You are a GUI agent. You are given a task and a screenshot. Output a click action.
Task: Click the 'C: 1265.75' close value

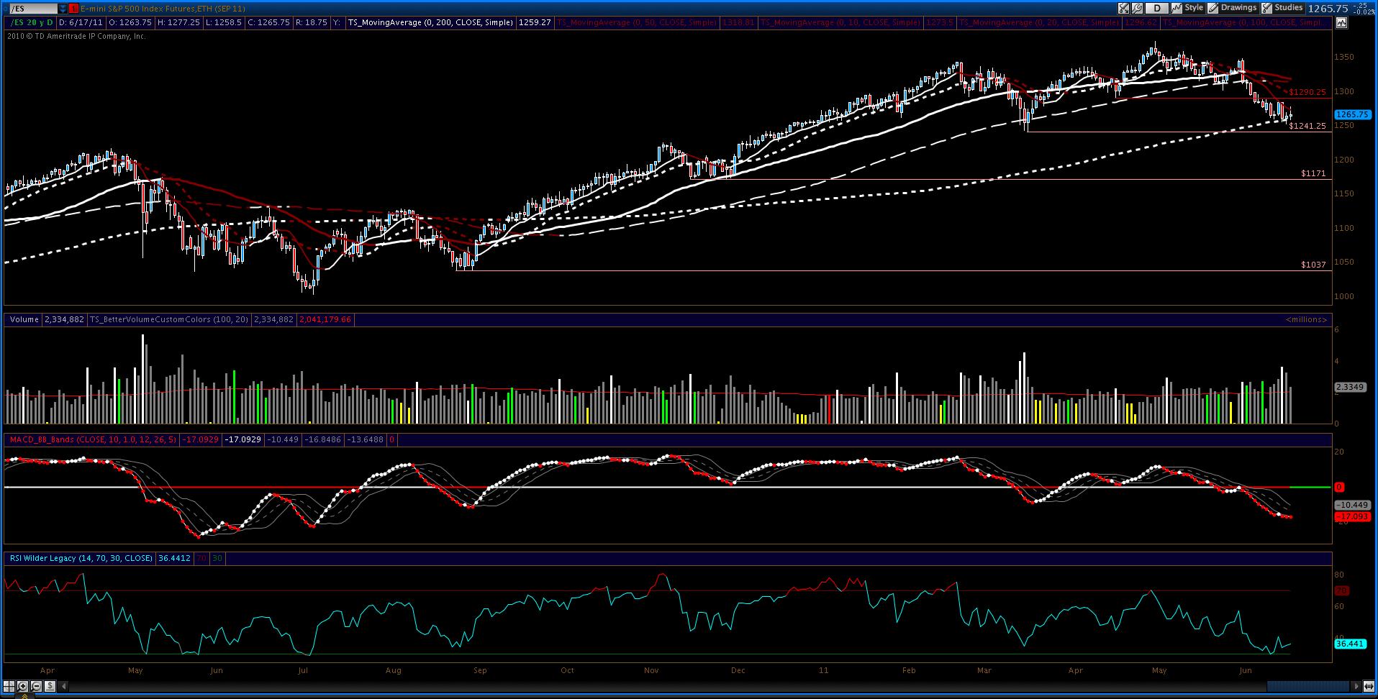pos(268,22)
